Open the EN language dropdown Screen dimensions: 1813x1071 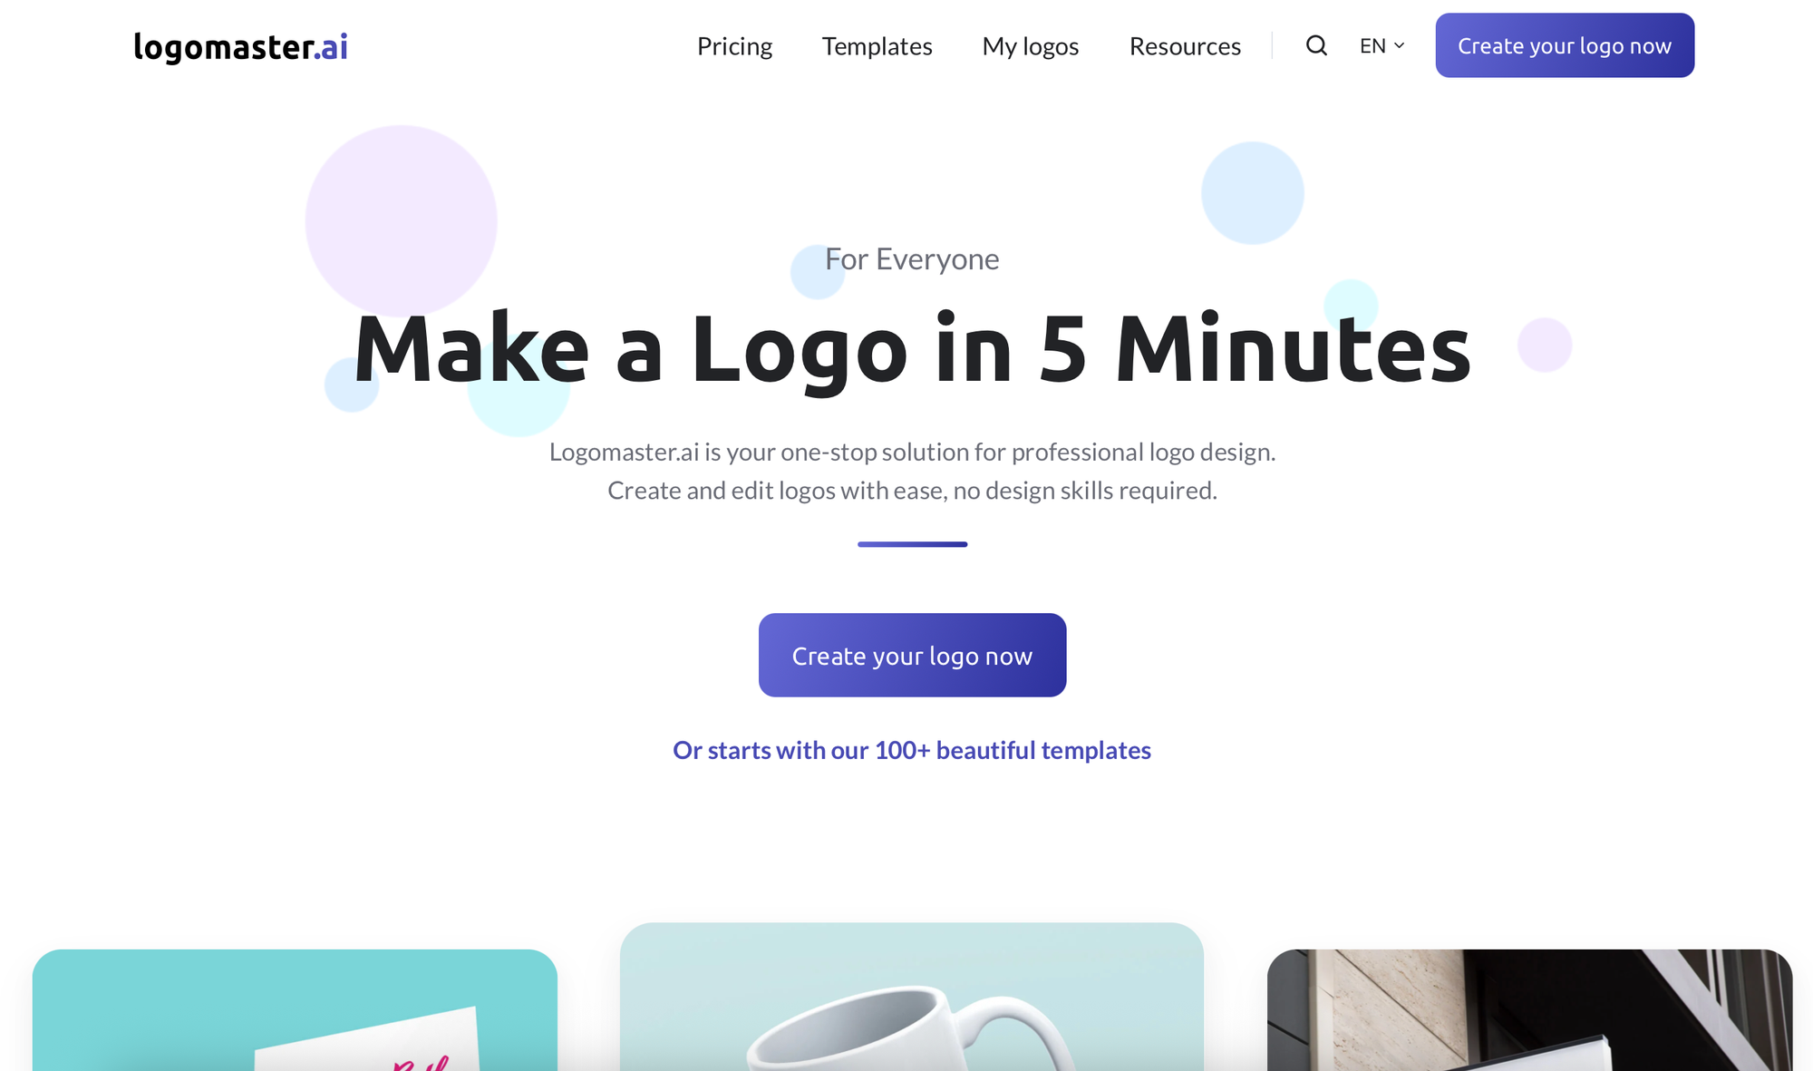(x=1382, y=45)
